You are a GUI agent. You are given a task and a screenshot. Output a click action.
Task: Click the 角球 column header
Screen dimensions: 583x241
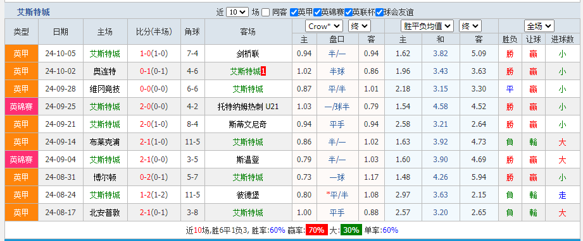[x=192, y=32]
